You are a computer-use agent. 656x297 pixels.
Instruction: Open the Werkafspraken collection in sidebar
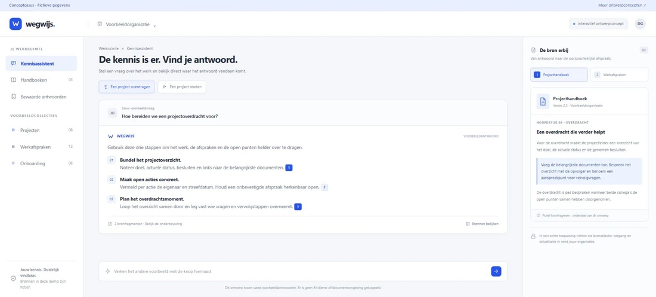pos(41,147)
